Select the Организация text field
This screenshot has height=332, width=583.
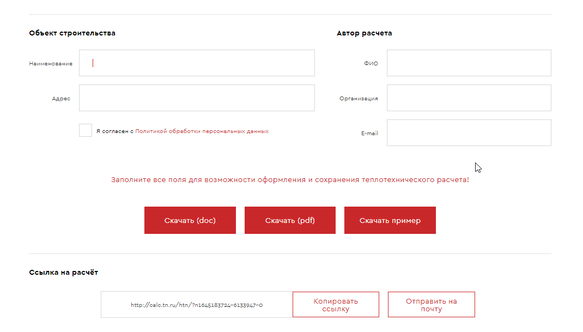[469, 98]
